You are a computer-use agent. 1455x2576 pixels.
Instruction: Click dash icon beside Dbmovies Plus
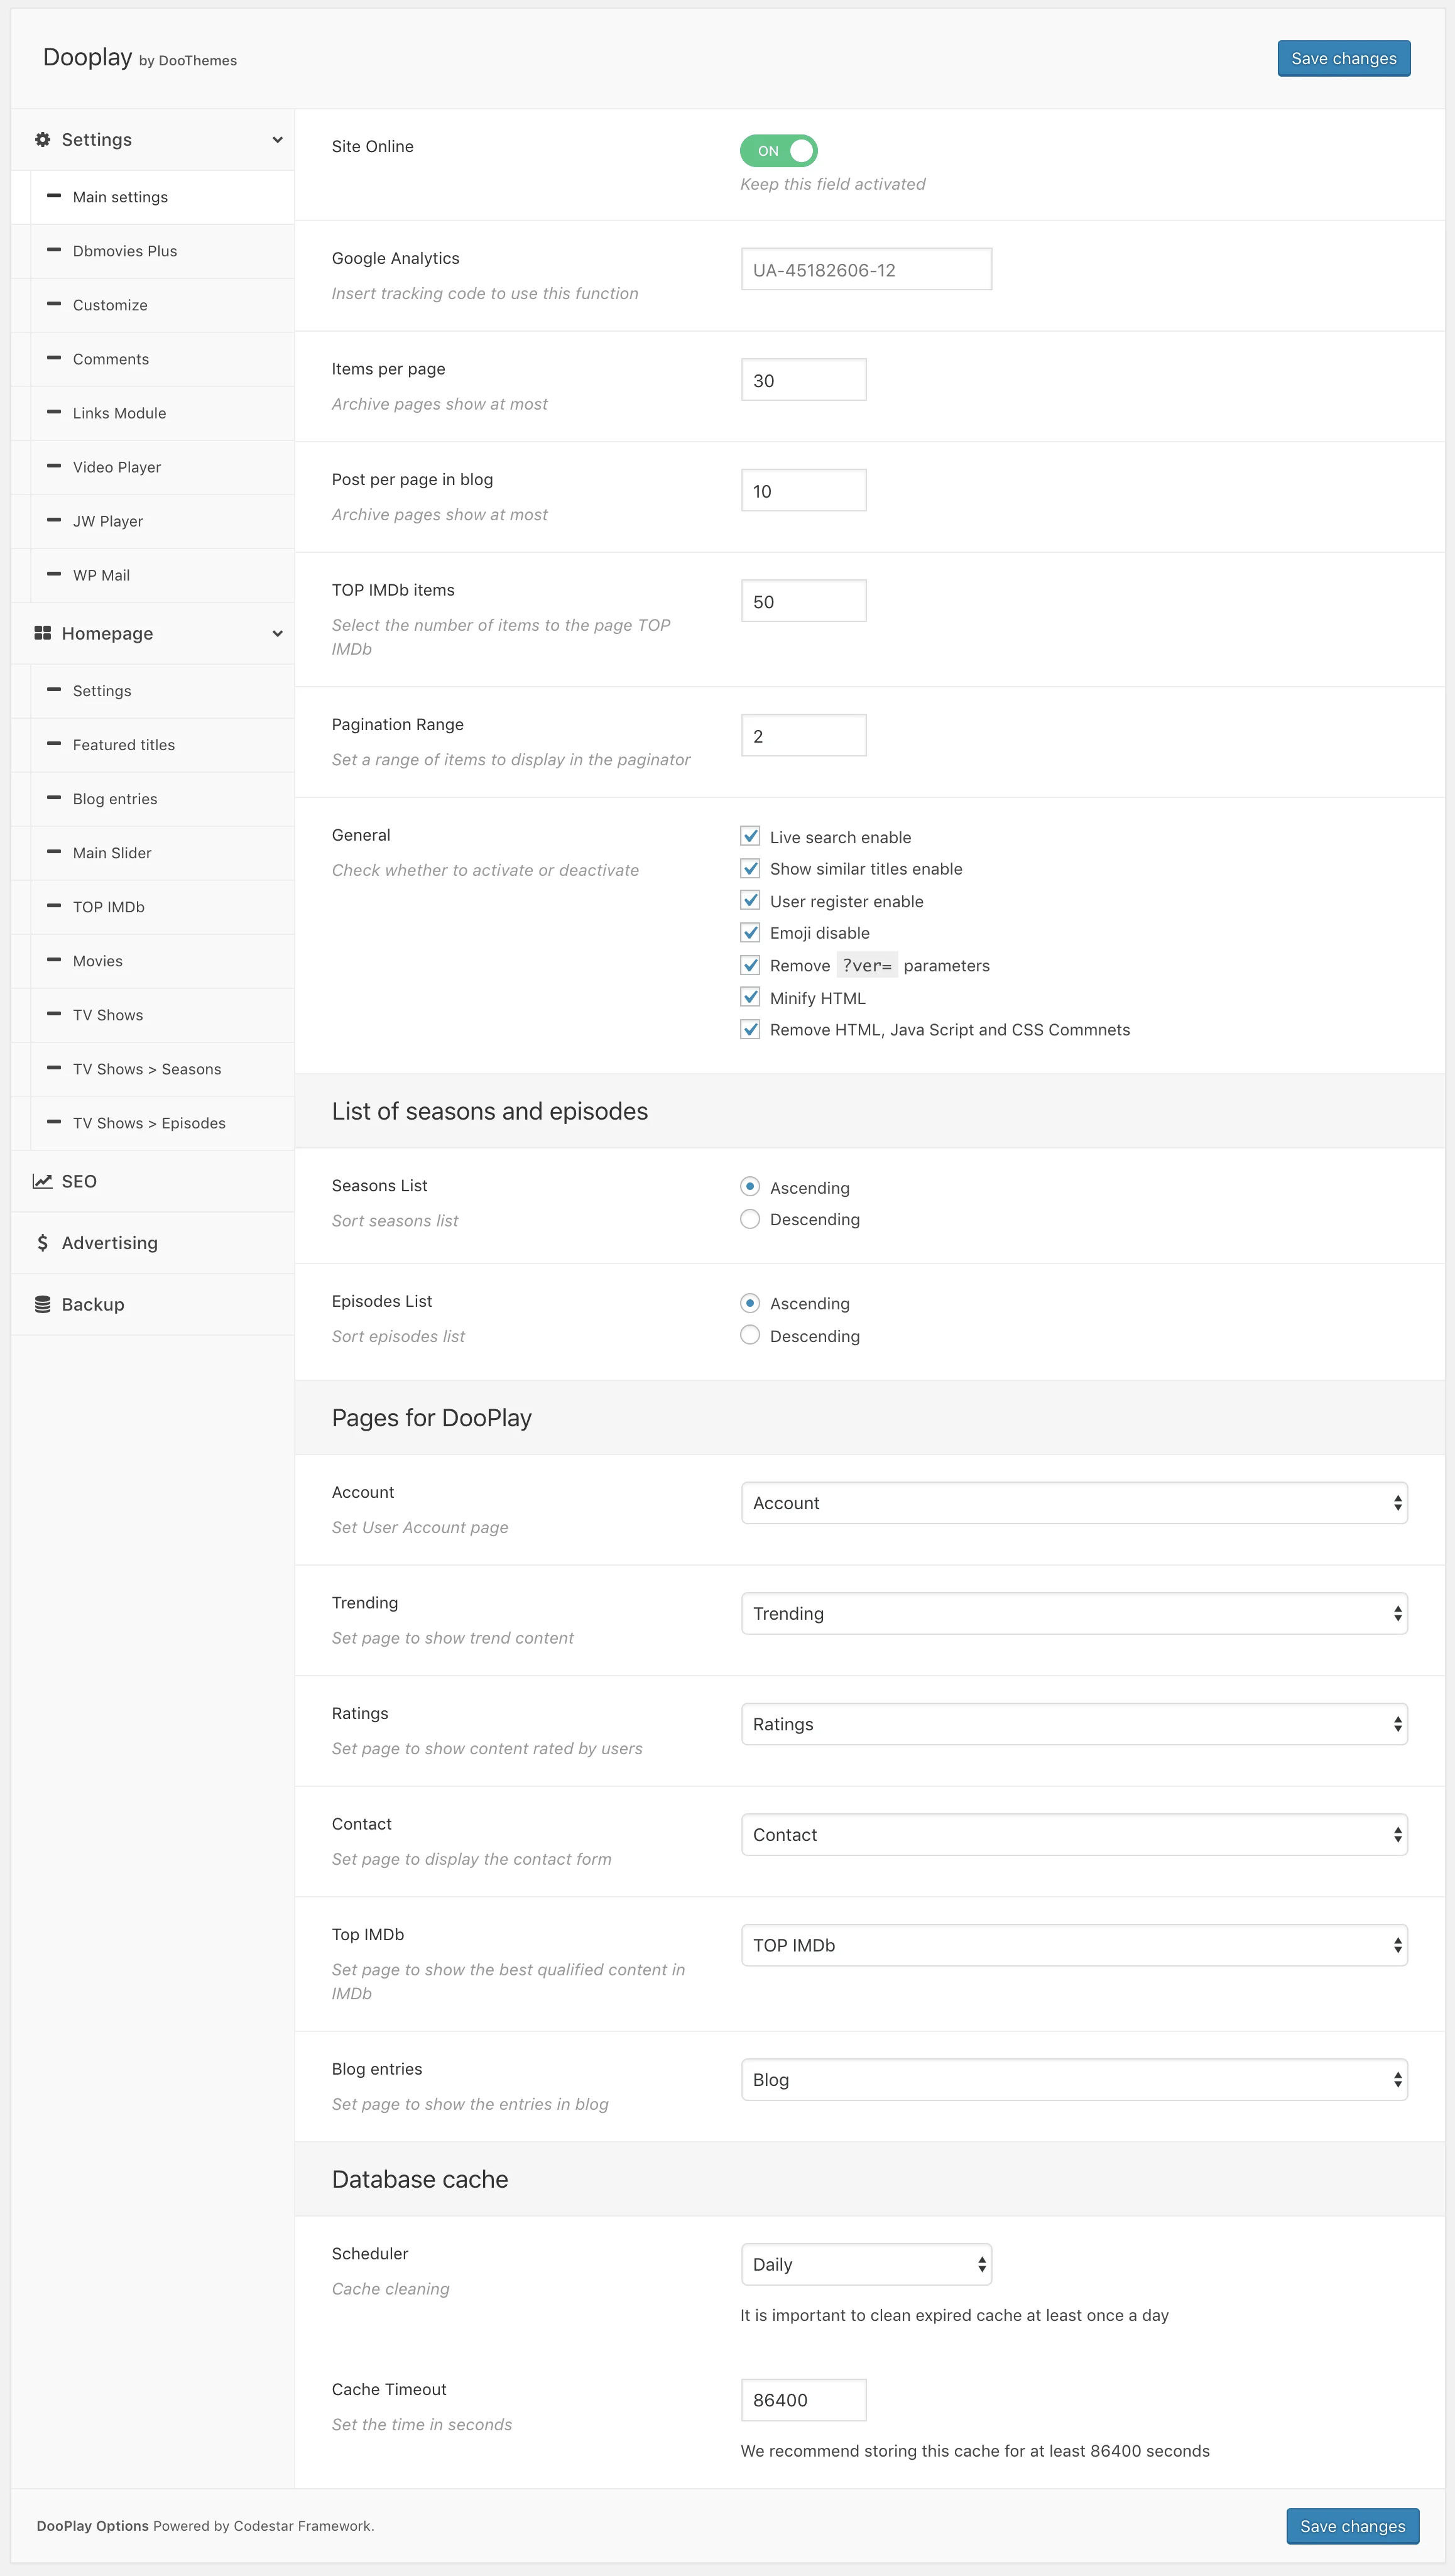point(54,250)
